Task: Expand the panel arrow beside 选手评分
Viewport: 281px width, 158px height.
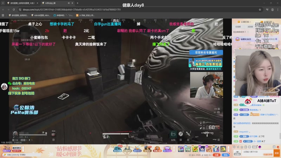Action: pyautogui.click(x=23, y=149)
